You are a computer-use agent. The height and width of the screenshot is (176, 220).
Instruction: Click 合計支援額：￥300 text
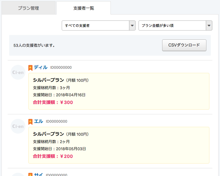click(53, 102)
